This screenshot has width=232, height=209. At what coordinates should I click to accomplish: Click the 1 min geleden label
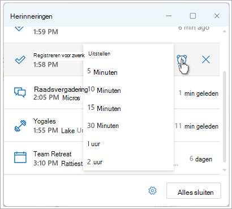tap(199, 93)
